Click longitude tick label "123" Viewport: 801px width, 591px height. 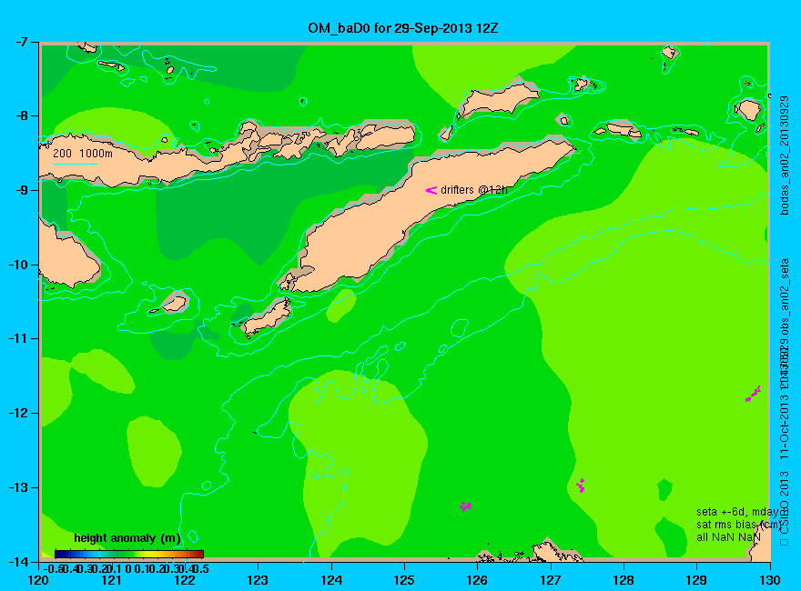[258, 580]
